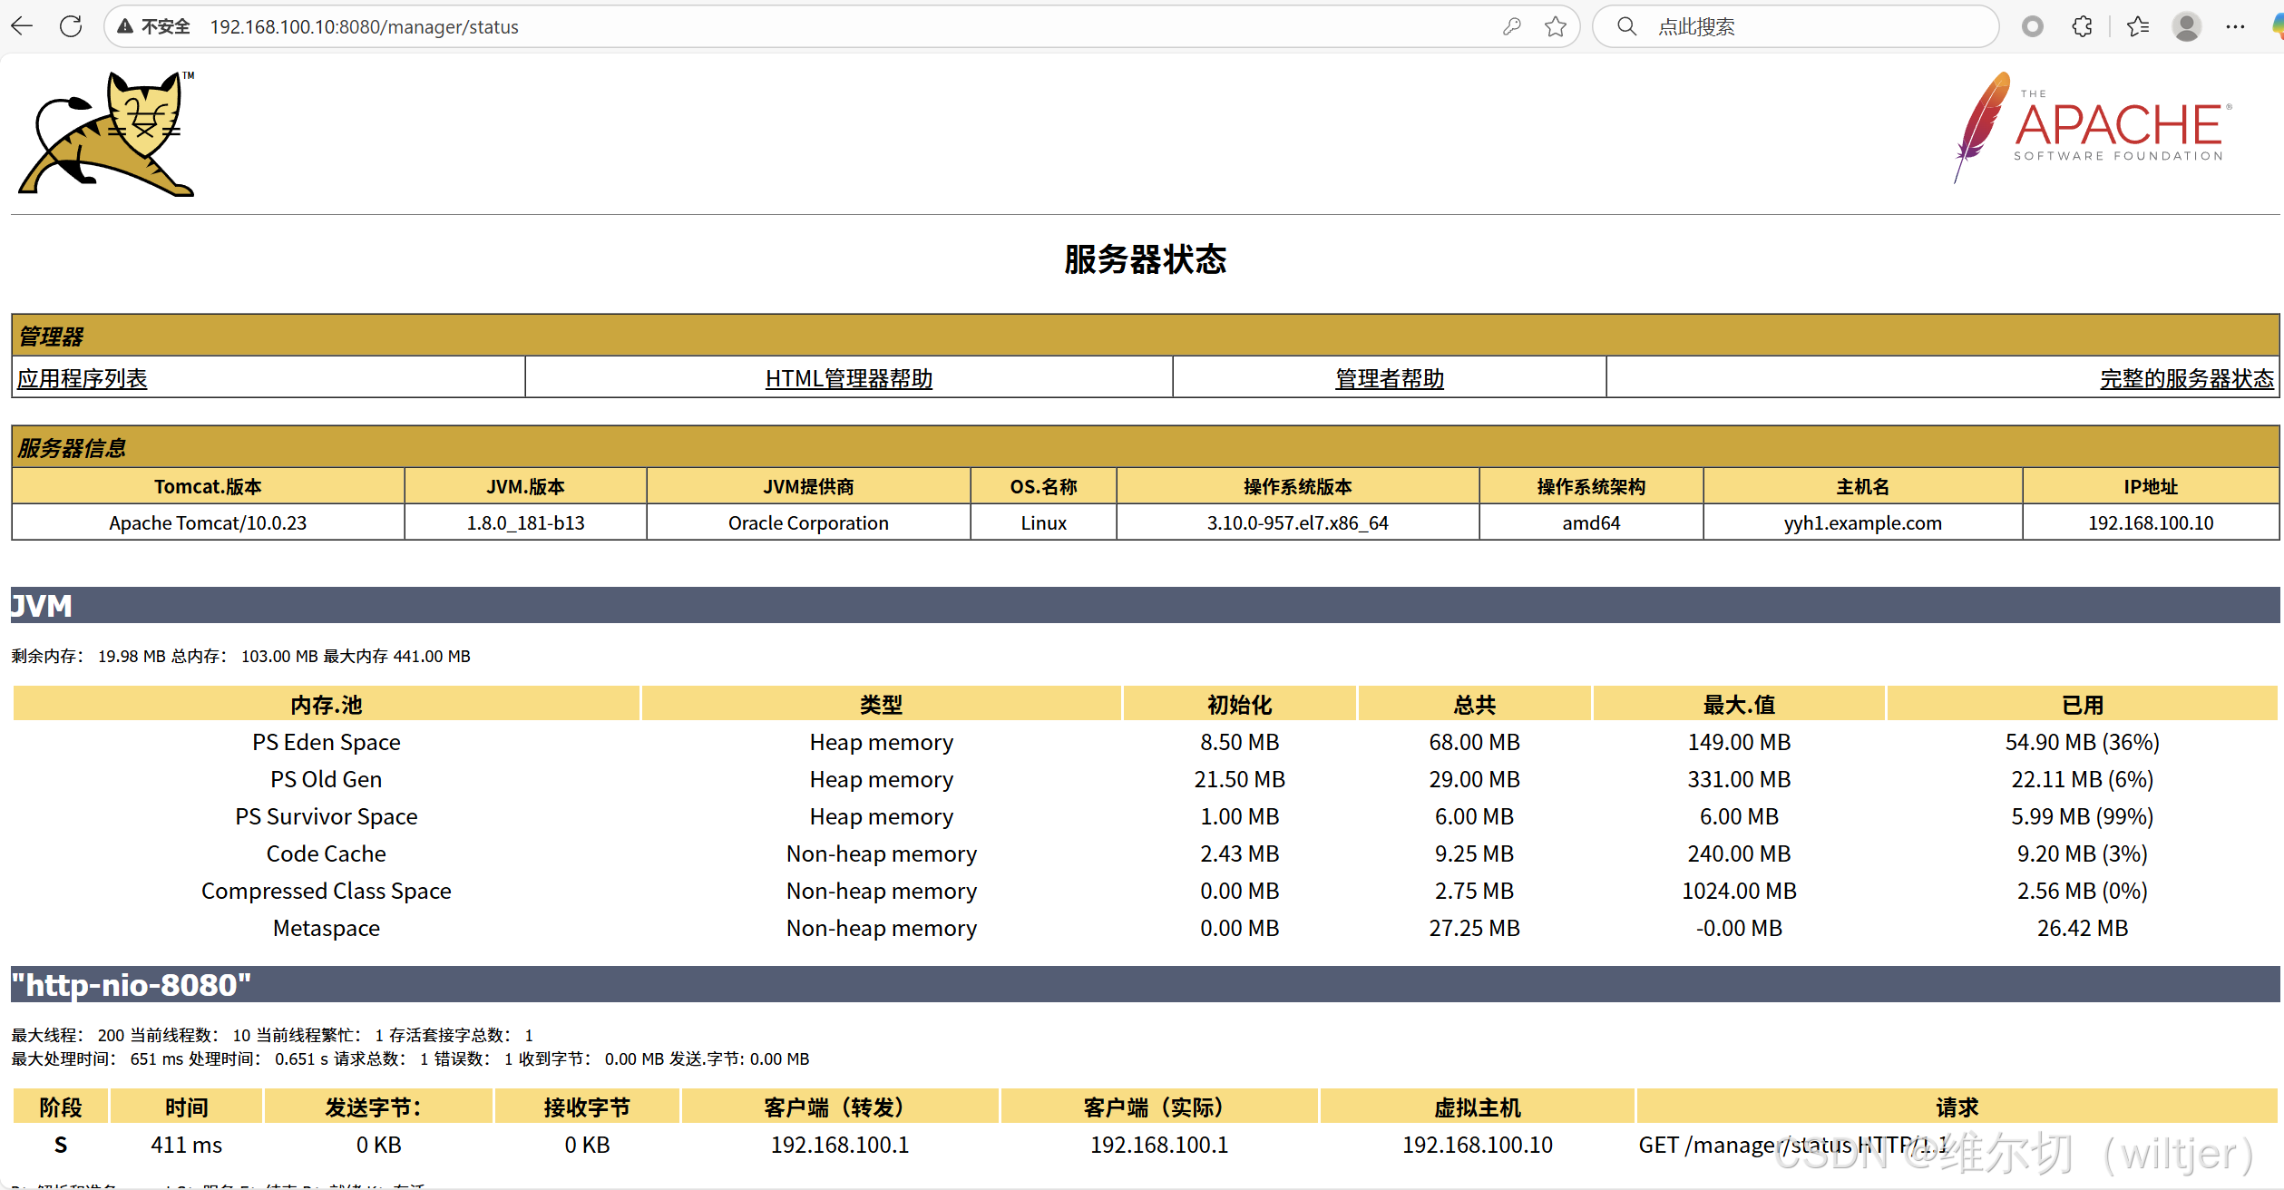Click the address bar URL

point(364,27)
